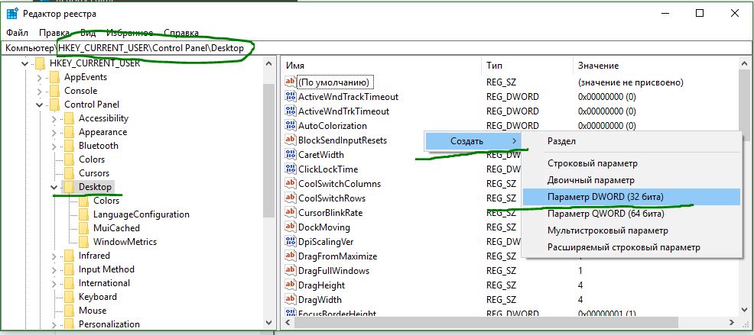The width and height of the screenshot is (754, 335).
Task: Collapse the Control Panel tree node
Action: click(x=40, y=105)
